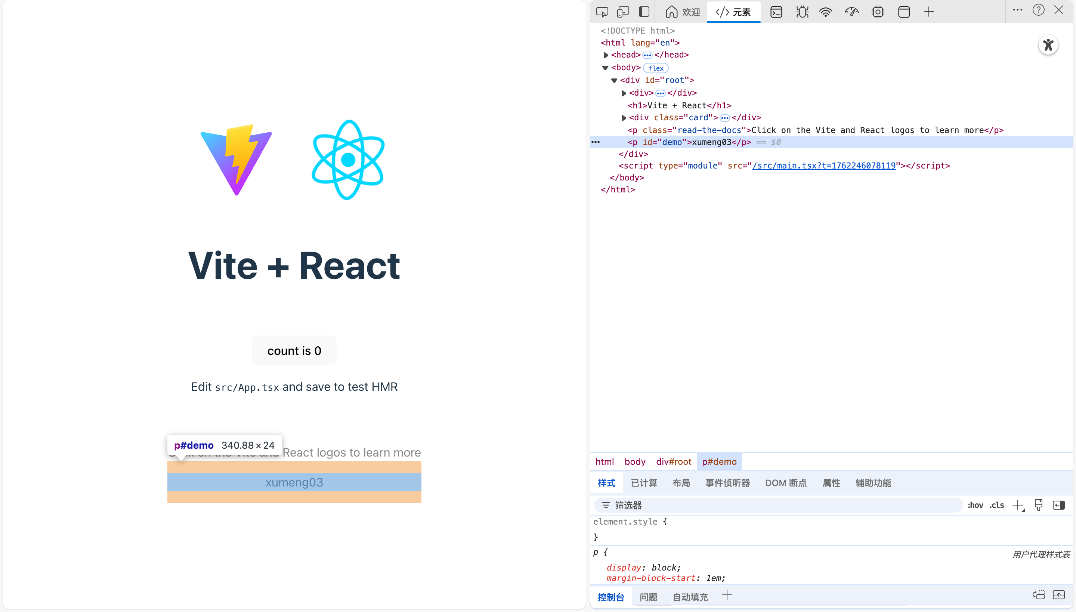Open the Sources bug icon panel
Viewport: 1076px width, 612px height.
802,12
